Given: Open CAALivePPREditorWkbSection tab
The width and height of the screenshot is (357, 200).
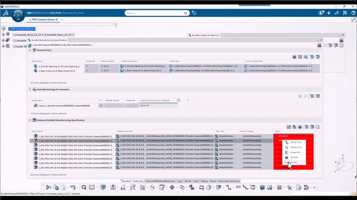Looking at the screenshot, I should (160, 181).
